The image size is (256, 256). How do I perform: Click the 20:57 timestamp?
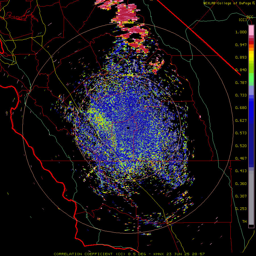click(199, 254)
